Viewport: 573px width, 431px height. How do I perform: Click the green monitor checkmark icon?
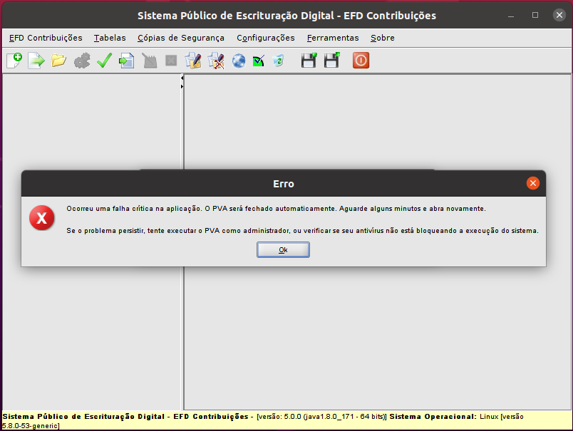point(259,61)
